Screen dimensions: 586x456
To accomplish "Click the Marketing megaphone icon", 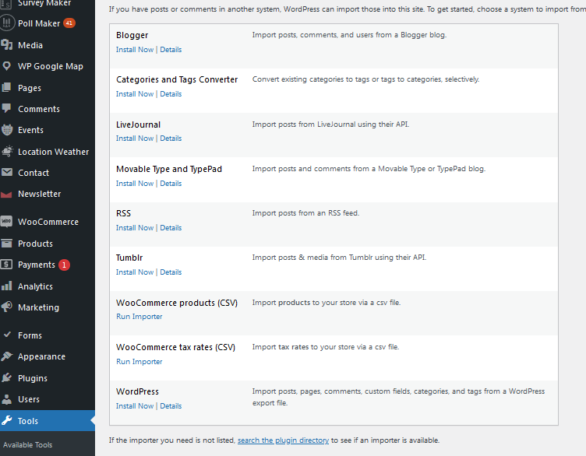I will click(7, 307).
